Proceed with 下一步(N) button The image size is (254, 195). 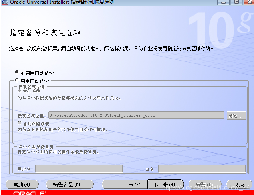166,184
